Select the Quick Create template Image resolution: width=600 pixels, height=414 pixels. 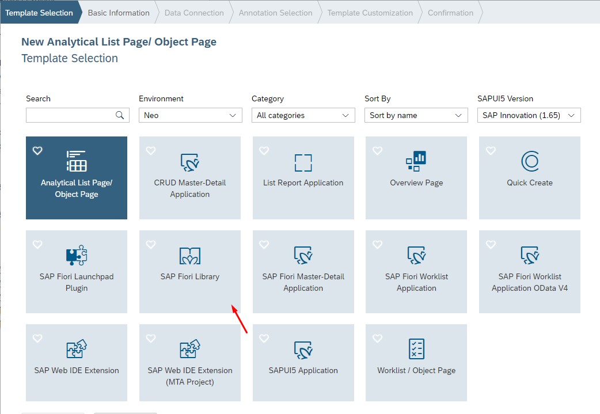pyautogui.click(x=529, y=178)
